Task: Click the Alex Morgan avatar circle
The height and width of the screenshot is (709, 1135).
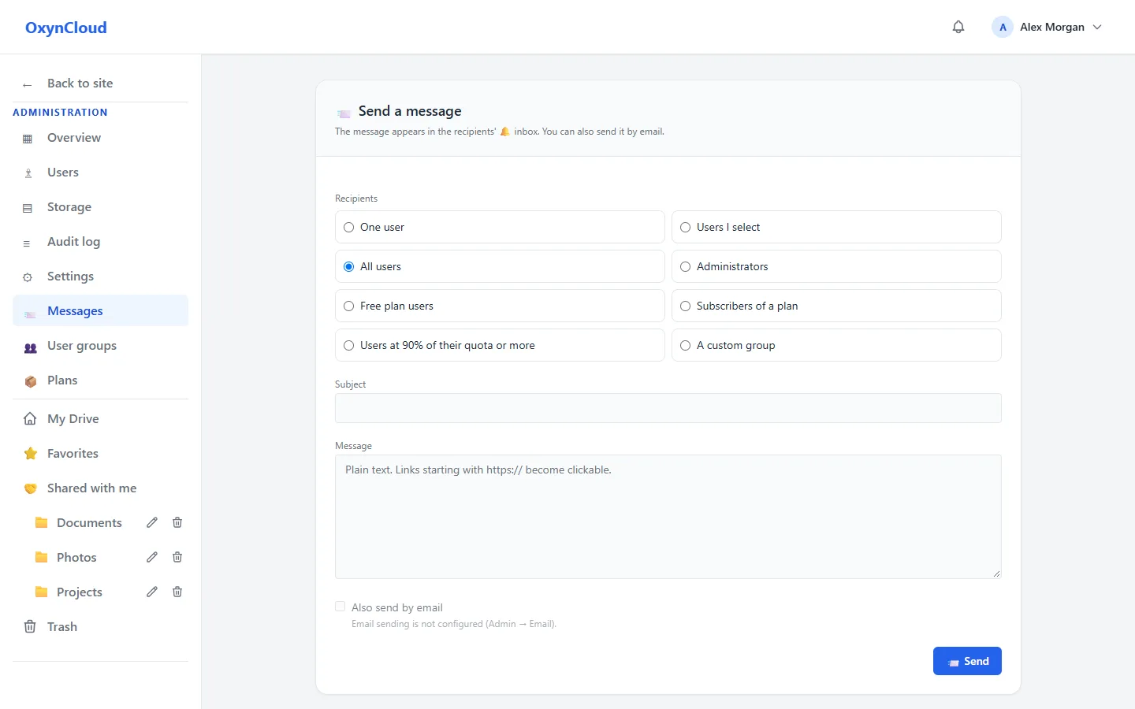Action: point(1003,27)
